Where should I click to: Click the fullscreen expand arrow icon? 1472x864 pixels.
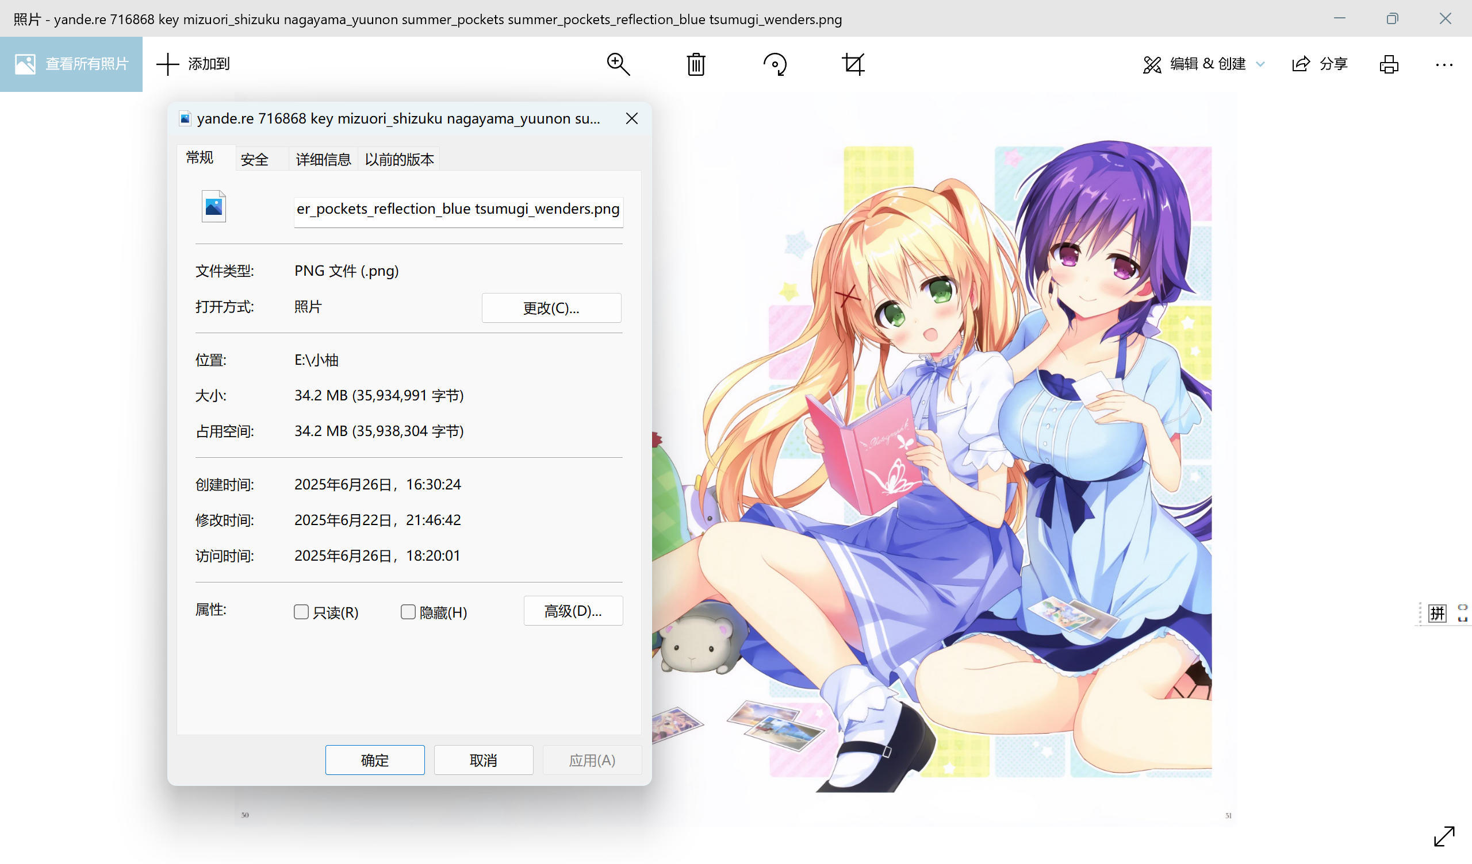pos(1444,836)
